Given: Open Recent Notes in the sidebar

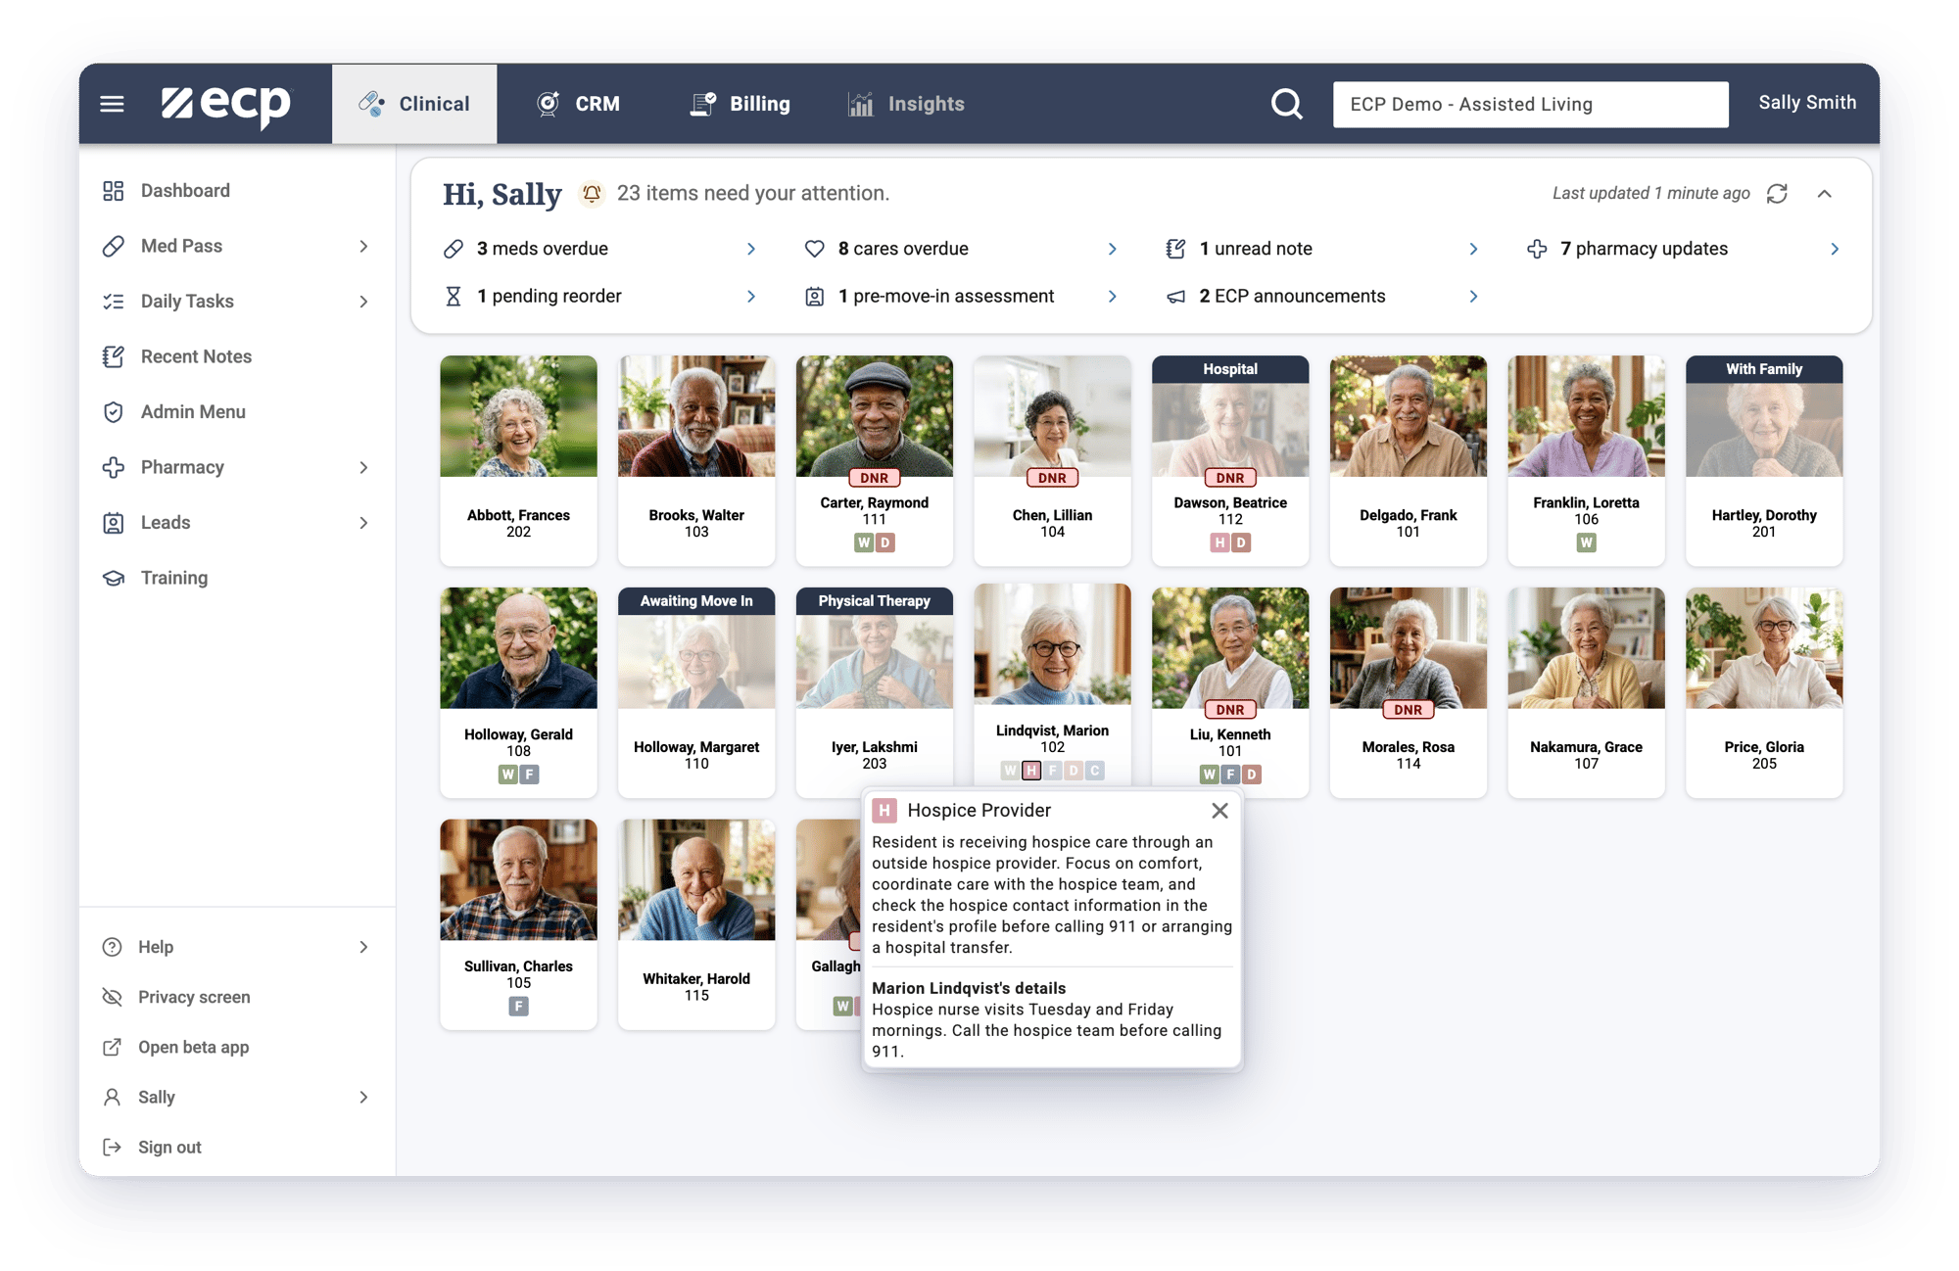Looking at the screenshot, I should pos(237,356).
